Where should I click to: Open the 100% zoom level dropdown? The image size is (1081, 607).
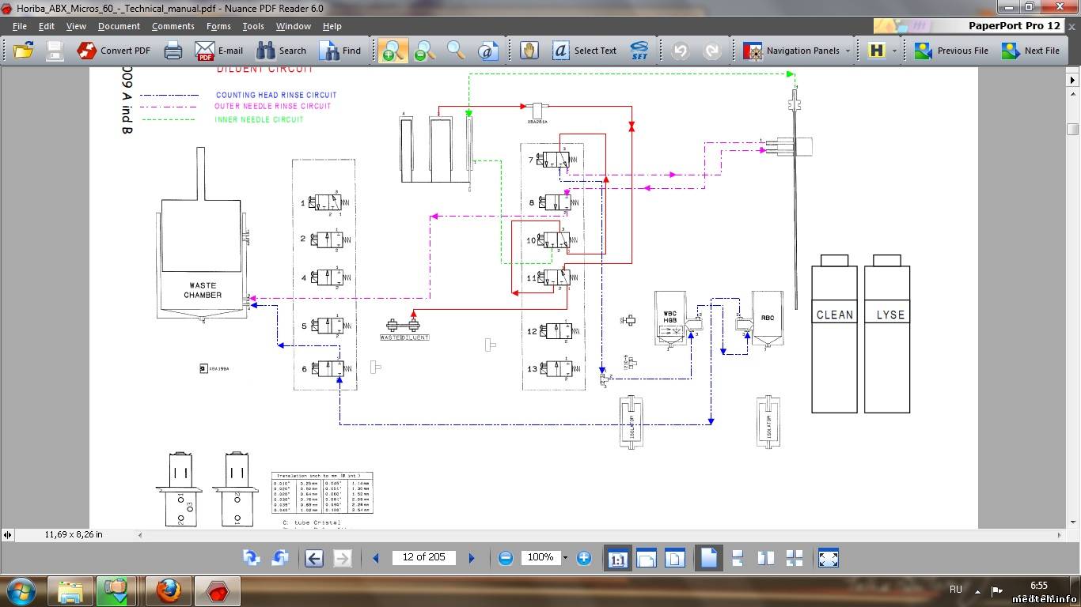click(565, 558)
